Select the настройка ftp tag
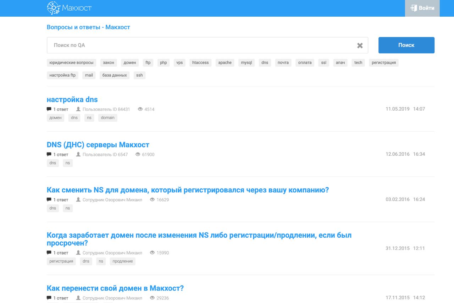This screenshot has height=303, width=454. pyautogui.click(x=62, y=75)
